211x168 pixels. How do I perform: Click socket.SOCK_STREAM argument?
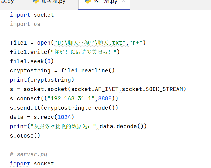(x=154, y=89)
